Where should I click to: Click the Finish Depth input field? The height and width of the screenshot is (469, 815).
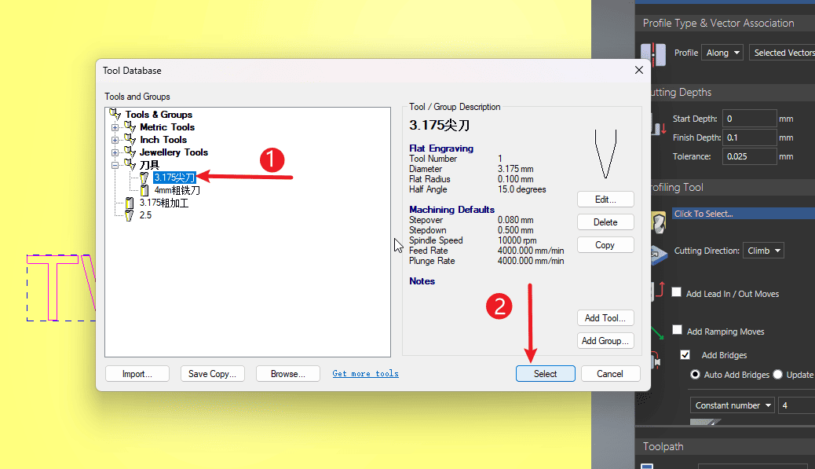749,137
